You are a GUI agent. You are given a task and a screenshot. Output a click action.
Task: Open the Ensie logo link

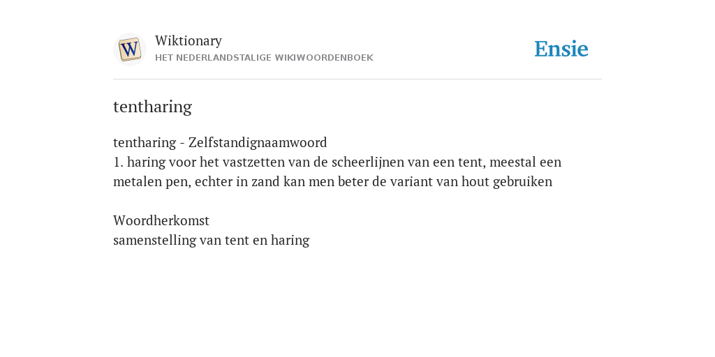click(x=561, y=49)
